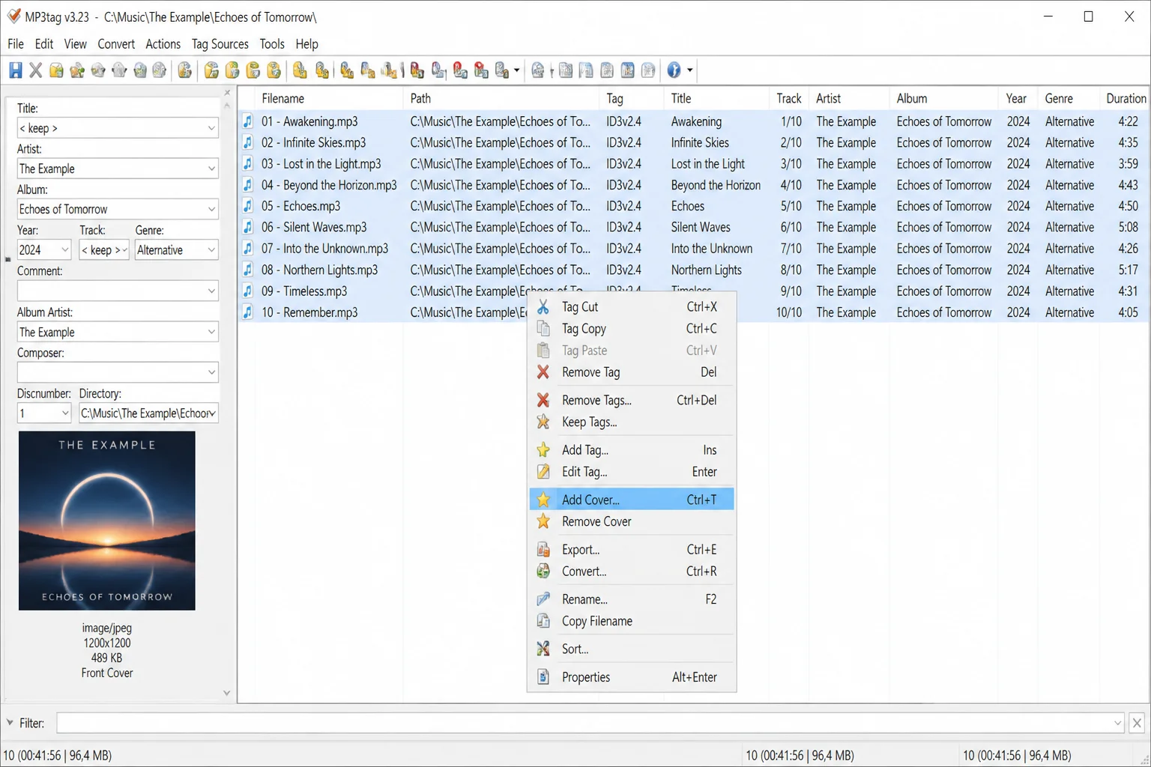Click the green icon beside Convert...
This screenshot has width=1151, height=767.
point(543,572)
